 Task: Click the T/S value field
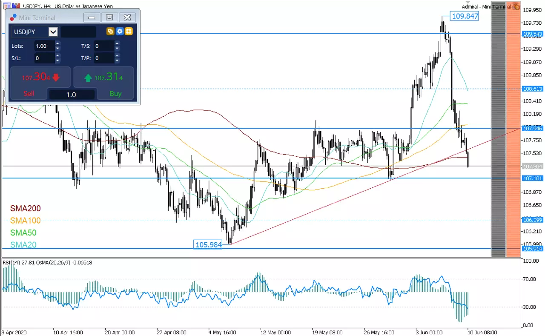point(104,46)
